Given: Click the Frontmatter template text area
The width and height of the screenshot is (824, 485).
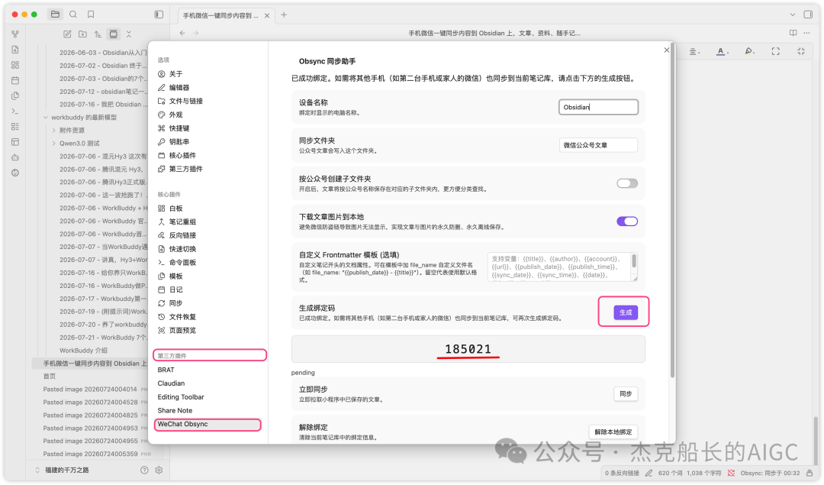Looking at the screenshot, I should click(x=562, y=267).
